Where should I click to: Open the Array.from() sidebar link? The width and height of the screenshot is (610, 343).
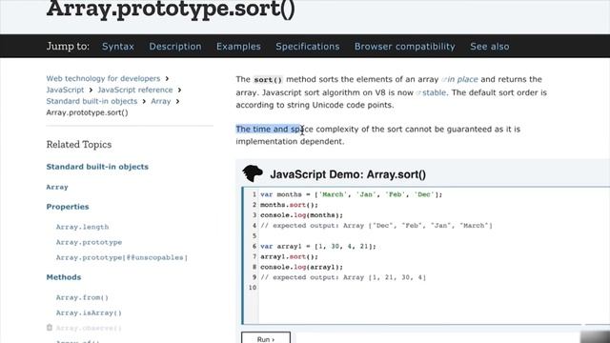(x=82, y=297)
